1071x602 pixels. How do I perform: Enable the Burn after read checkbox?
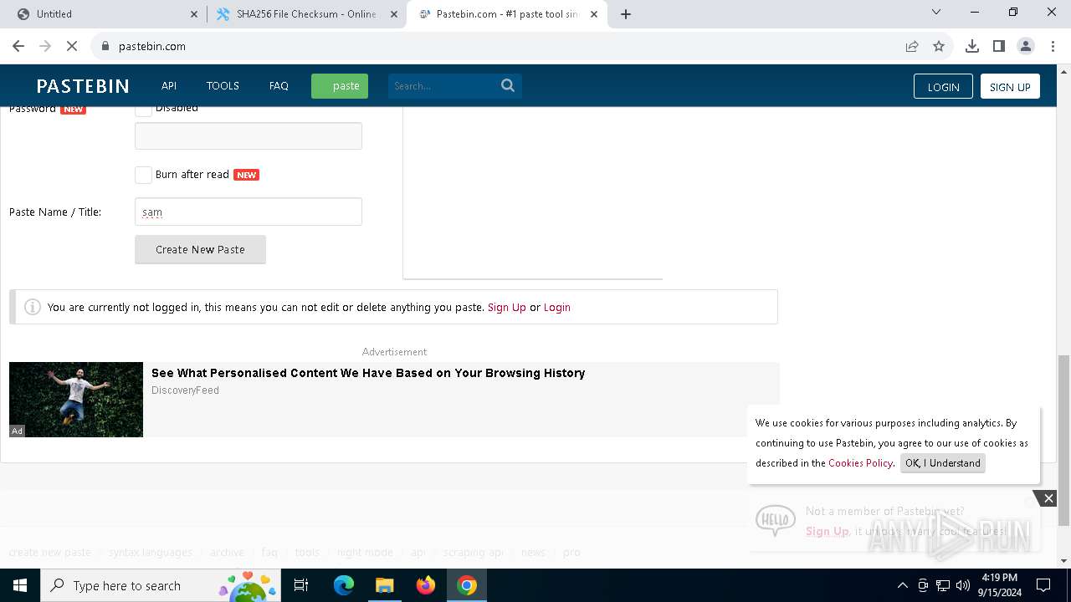(x=144, y=175)
